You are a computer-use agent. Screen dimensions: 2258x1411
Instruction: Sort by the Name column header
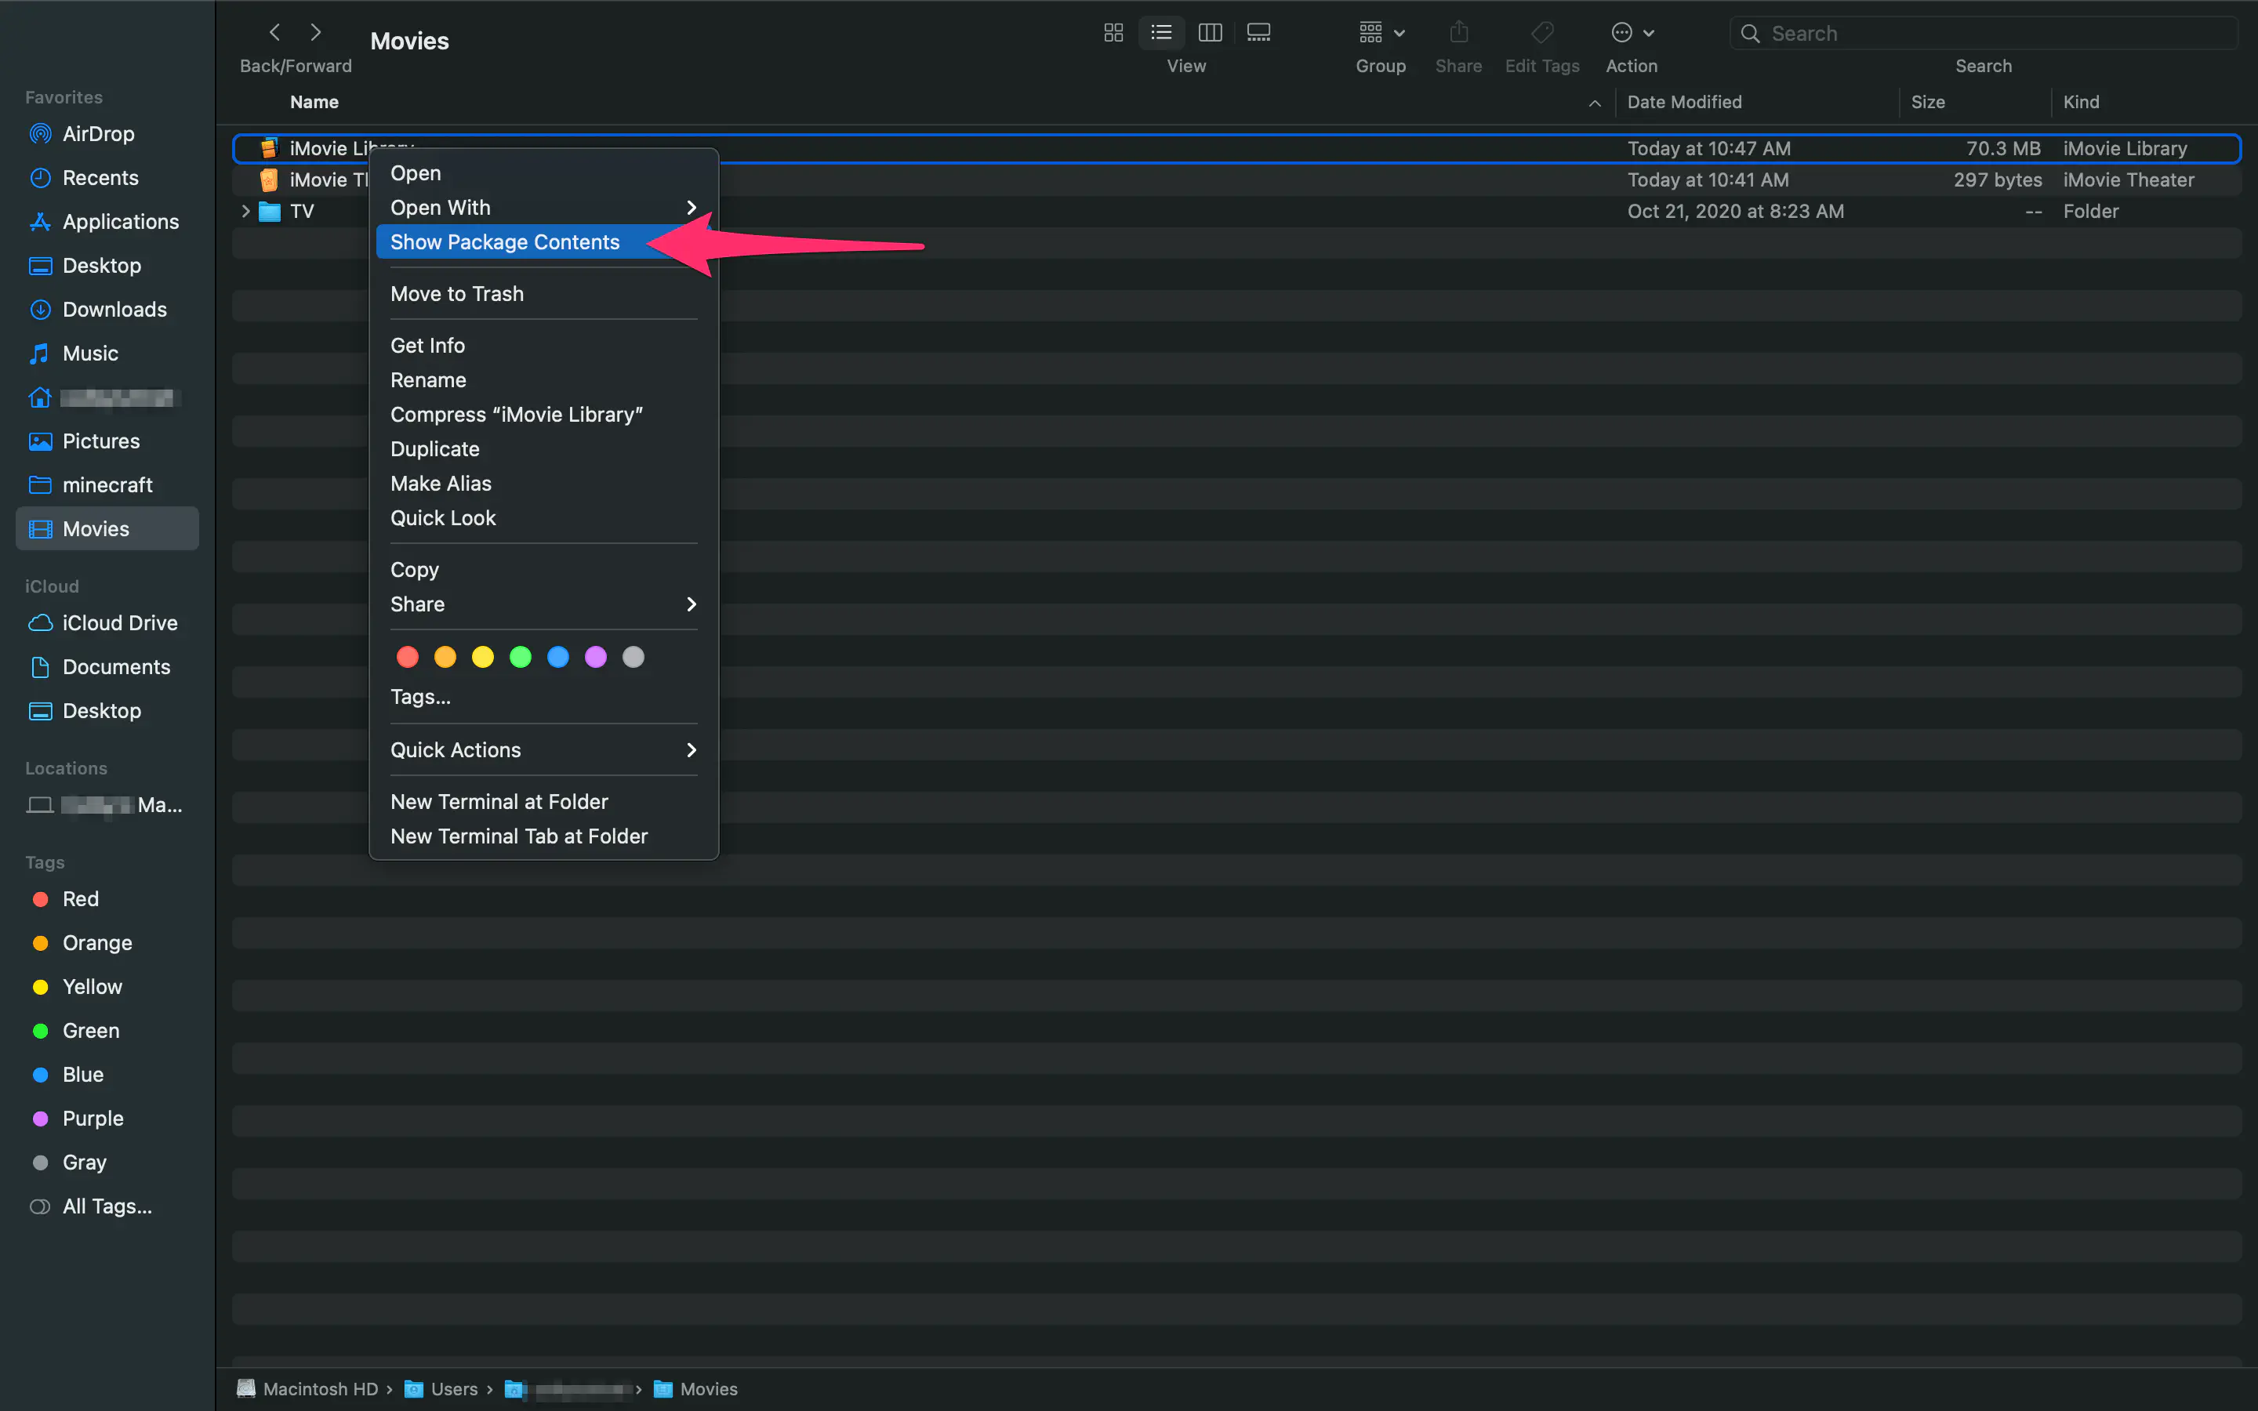point(314,102)
